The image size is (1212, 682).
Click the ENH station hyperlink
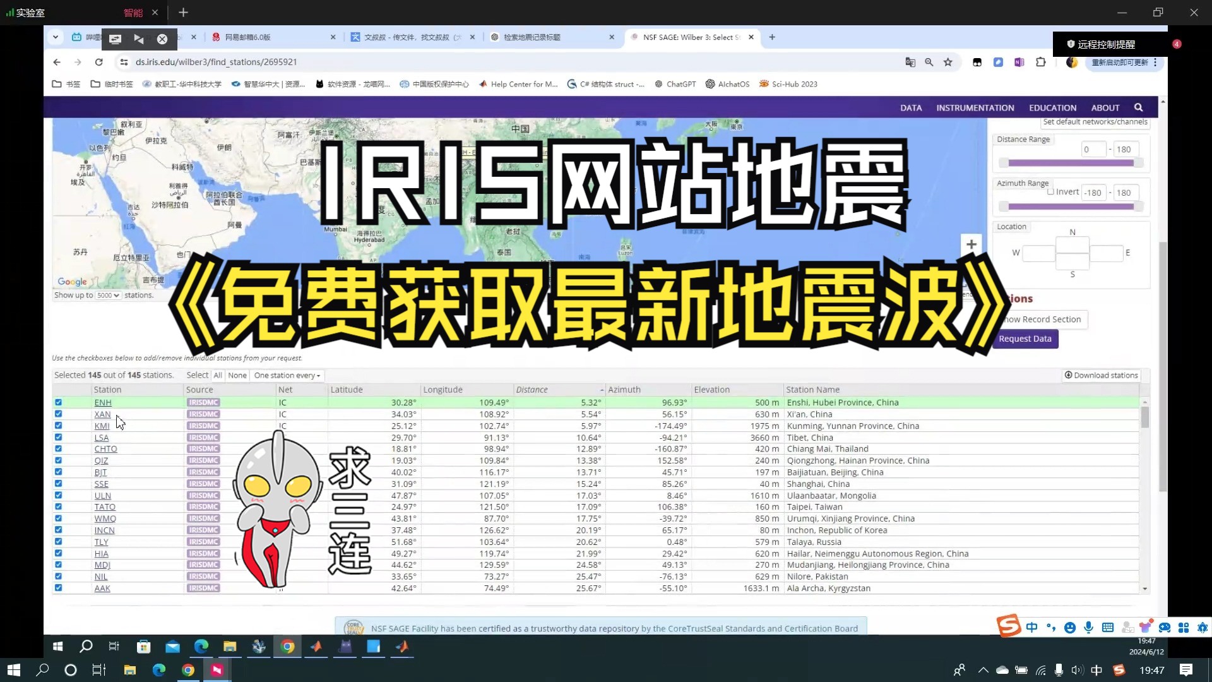102,402
